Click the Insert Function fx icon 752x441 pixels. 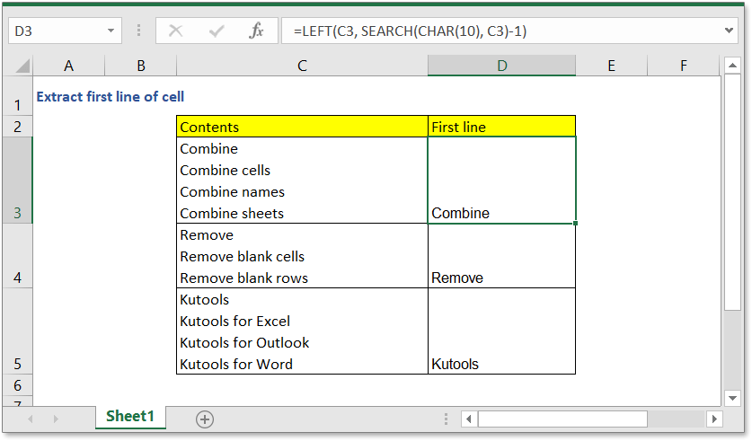tap(256, 31)
